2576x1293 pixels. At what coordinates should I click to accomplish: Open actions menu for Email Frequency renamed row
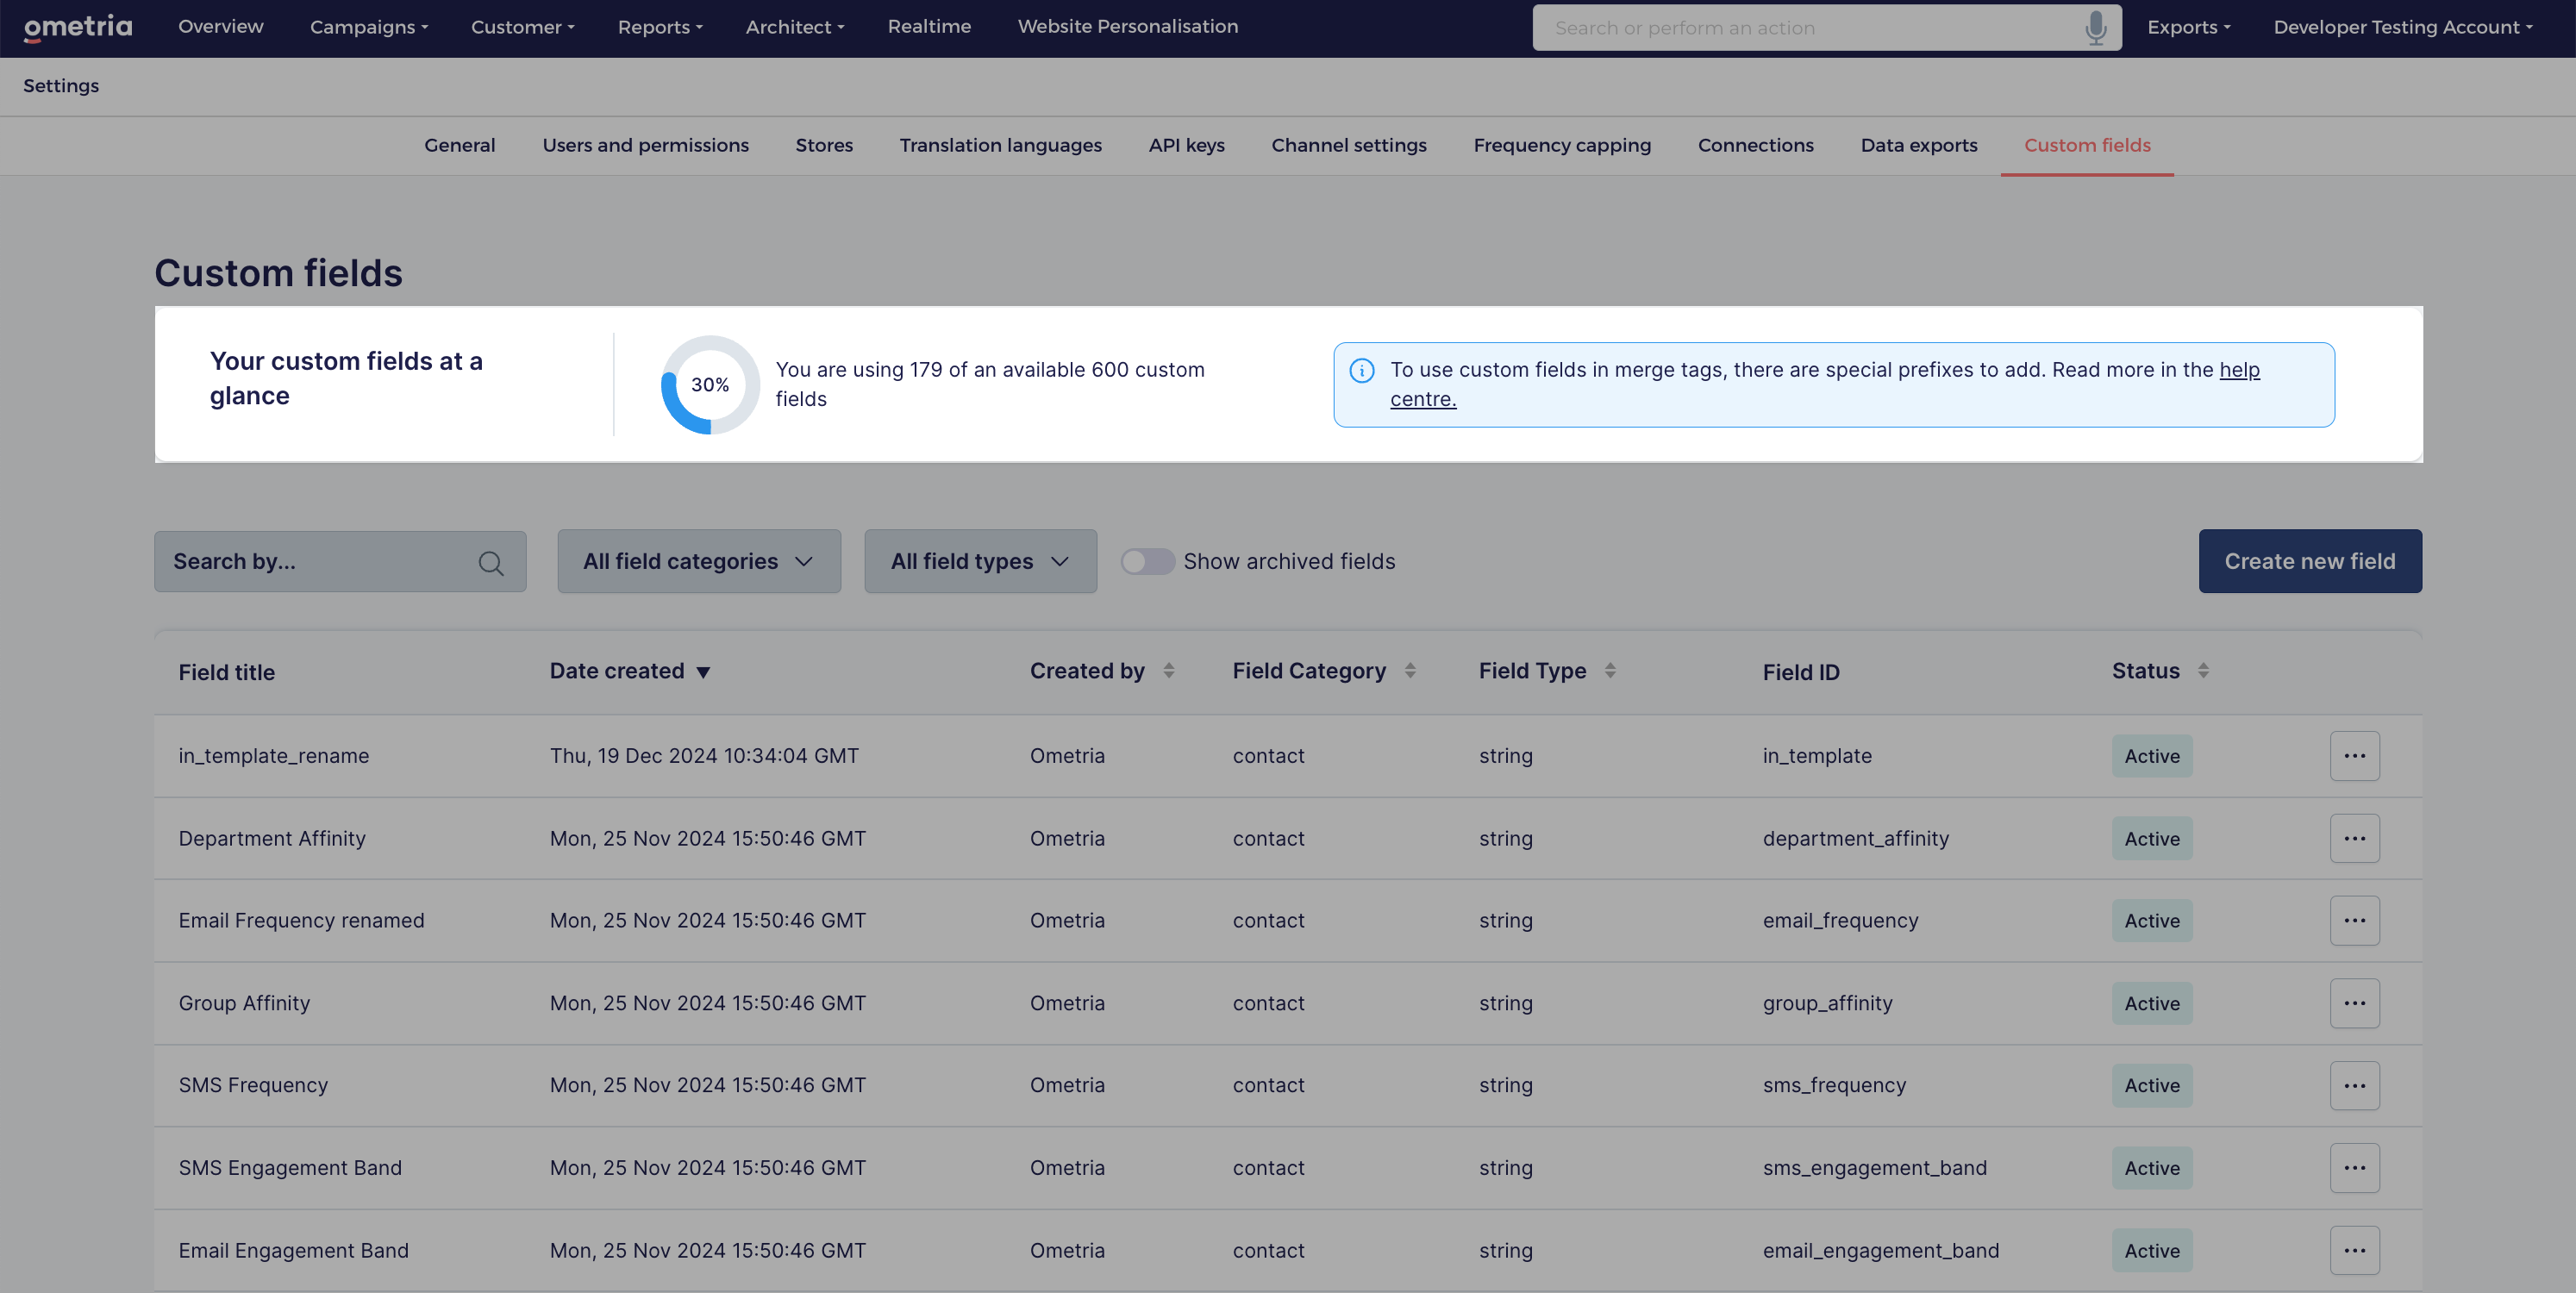2354,920
